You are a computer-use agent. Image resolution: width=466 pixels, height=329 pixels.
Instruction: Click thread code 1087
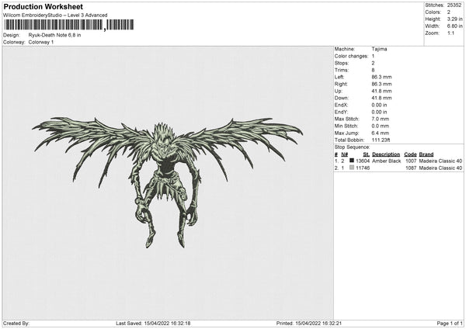pyautogui.click(x=411, y=168)
